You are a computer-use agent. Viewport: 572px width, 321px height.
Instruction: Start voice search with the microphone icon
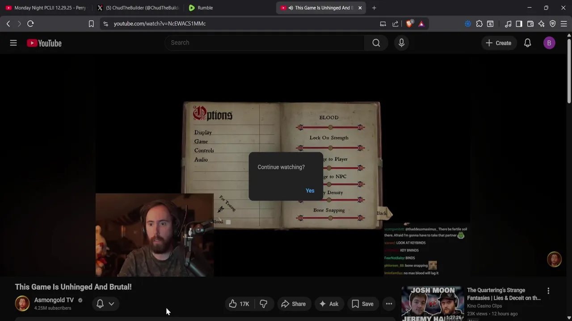(x=401, y=43)
